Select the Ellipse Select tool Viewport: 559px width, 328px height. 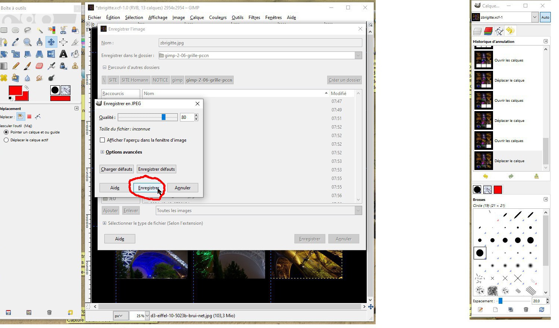click(x=16, y=30)
